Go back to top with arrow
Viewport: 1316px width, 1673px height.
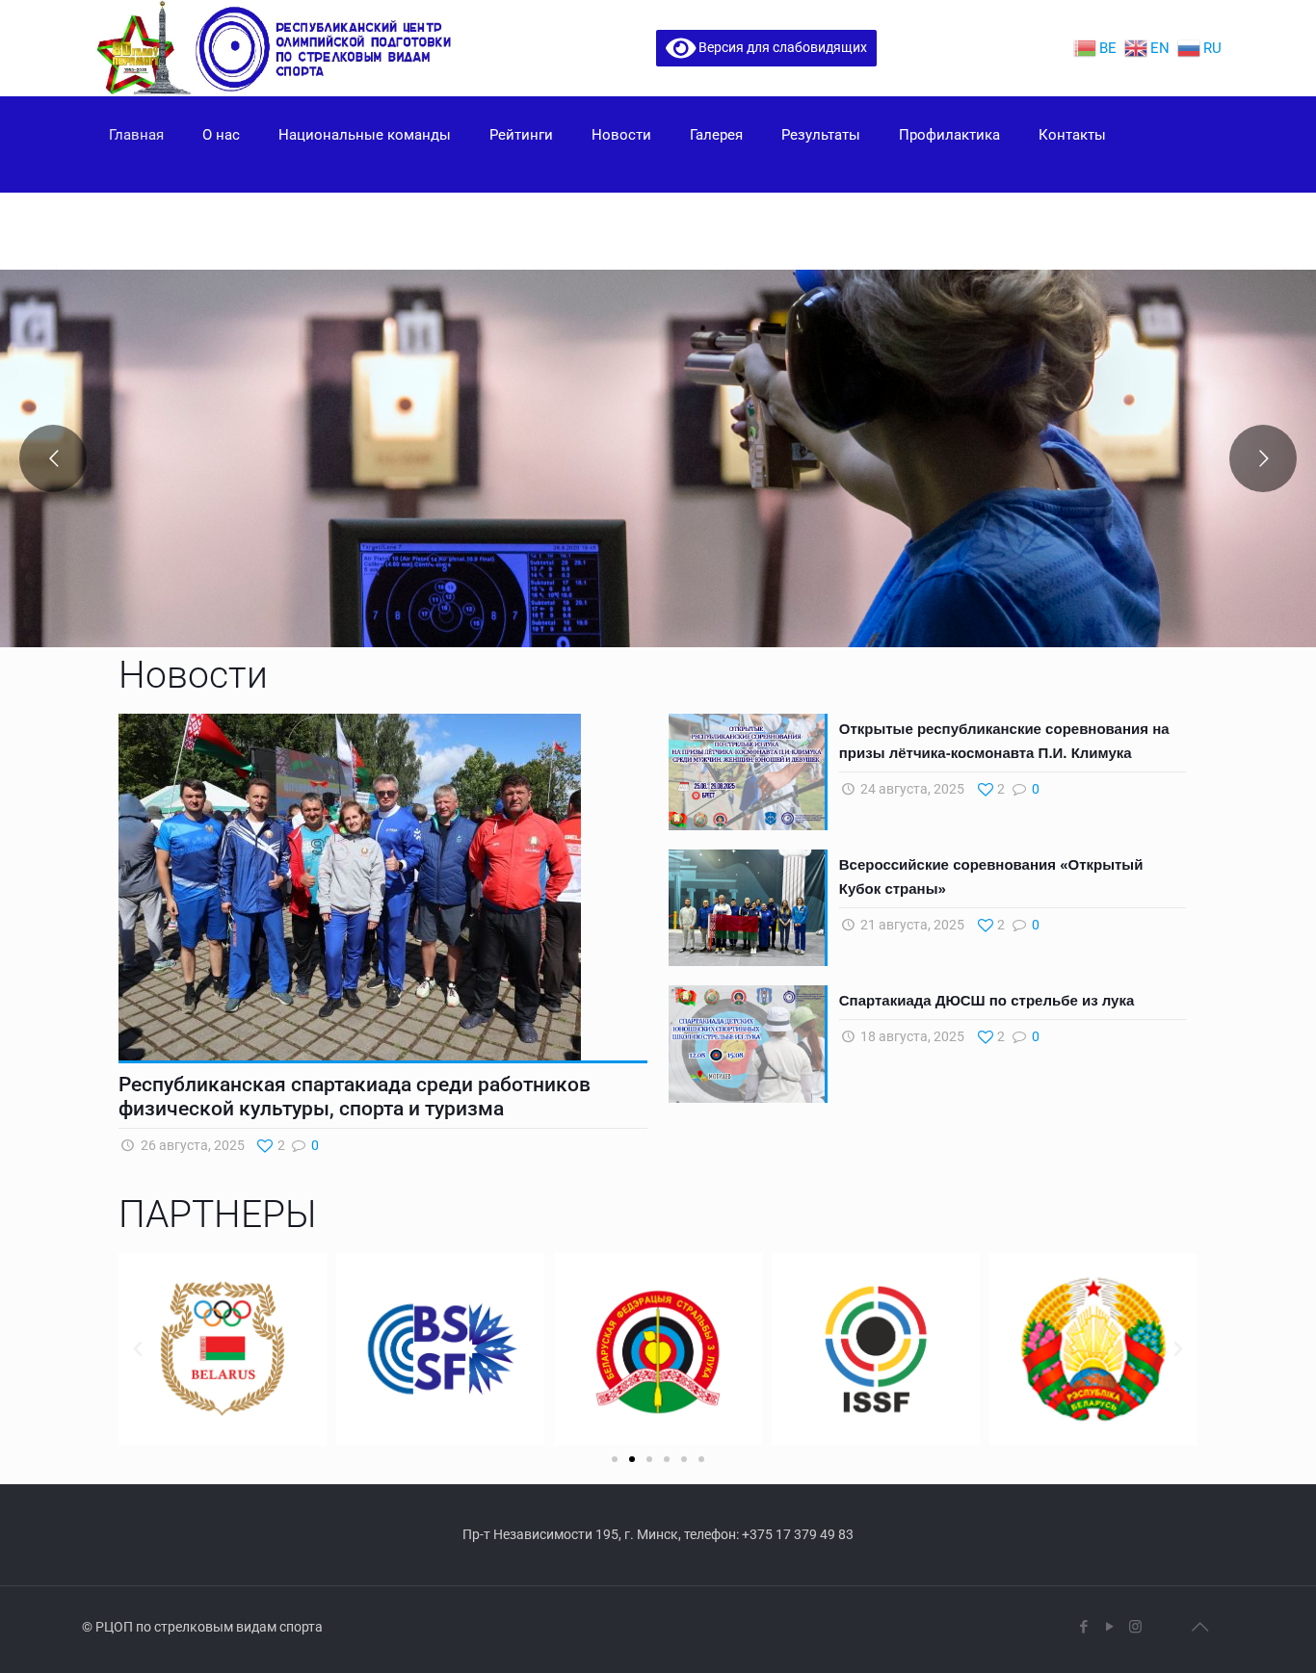pyautogui.click(x=1199, y=1627)
